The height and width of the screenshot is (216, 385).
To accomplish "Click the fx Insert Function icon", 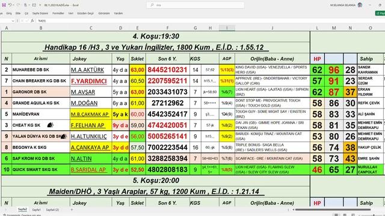I will (x=32, y=21).
